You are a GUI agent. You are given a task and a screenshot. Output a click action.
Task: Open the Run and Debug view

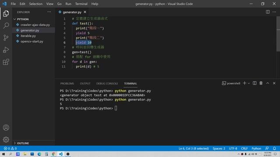[6, 50]
